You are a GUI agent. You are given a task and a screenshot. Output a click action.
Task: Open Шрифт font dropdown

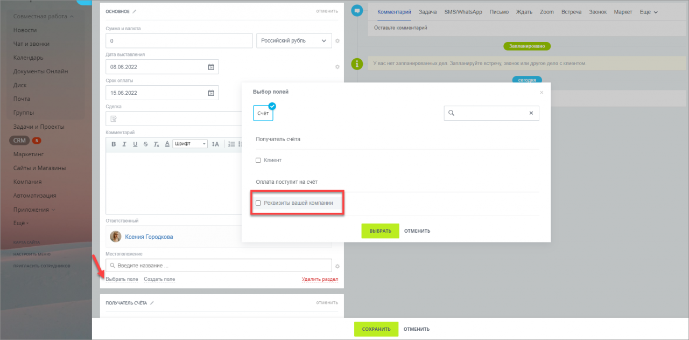(190, 144)
